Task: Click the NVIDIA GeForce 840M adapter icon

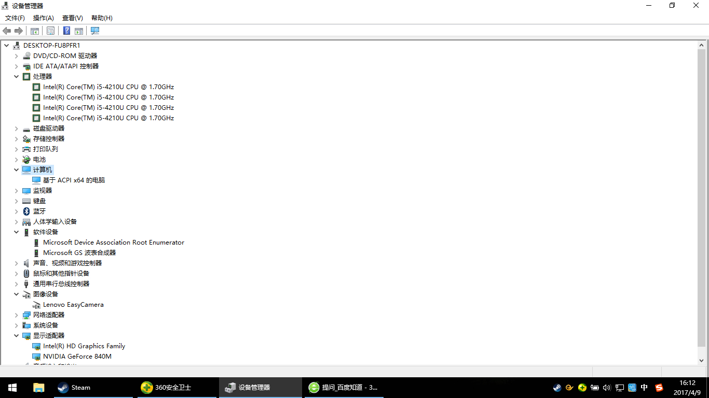Action: pos(36,357)
